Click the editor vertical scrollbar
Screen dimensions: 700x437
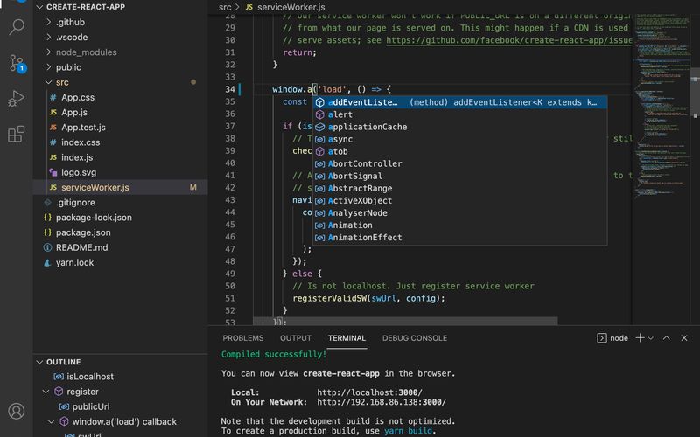tap(695, 92)
